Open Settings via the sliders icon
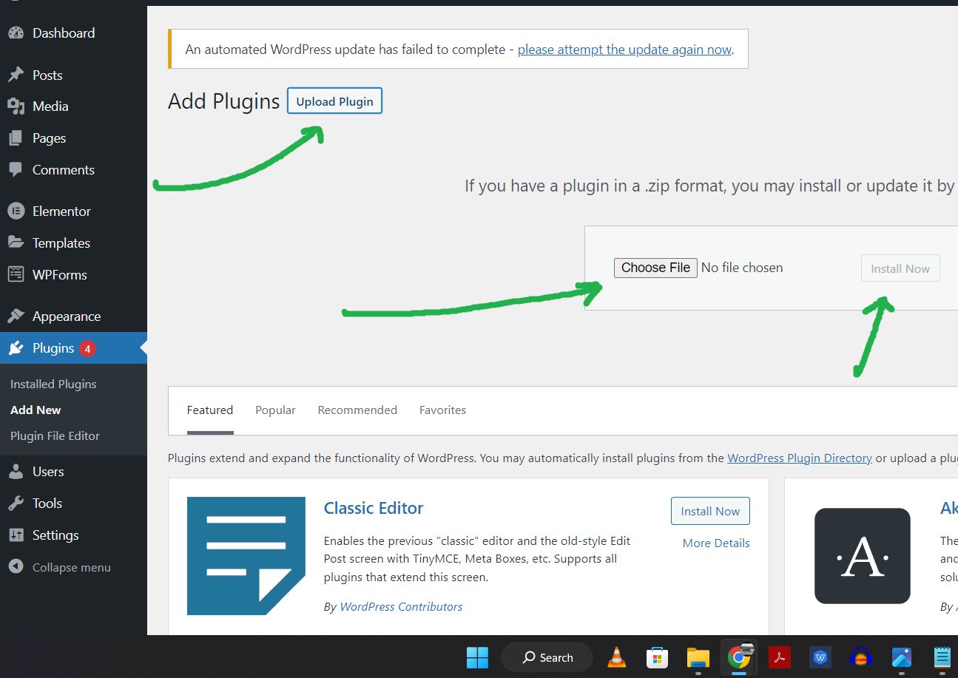The width and height of the screenshot is (958, 678). click(16, 535)
